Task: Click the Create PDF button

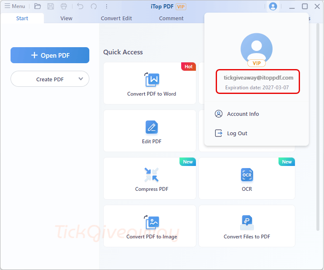Action: 50,79
